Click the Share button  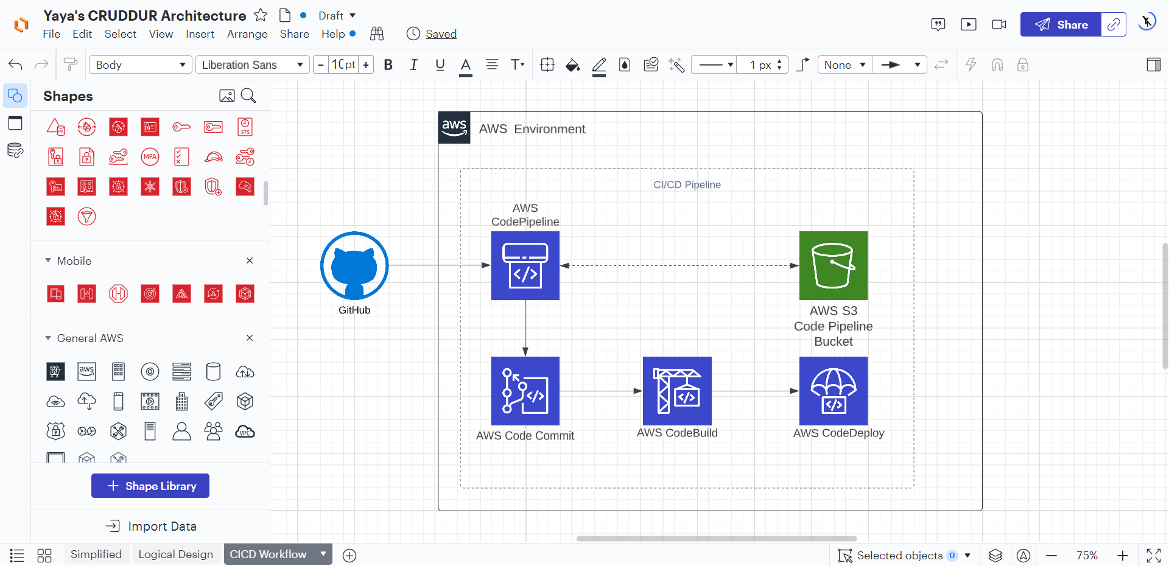point(1061,24)
